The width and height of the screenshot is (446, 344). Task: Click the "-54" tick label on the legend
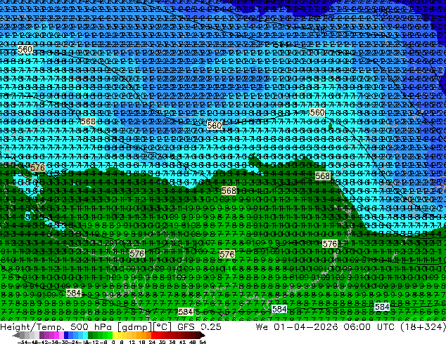(23, 343)
